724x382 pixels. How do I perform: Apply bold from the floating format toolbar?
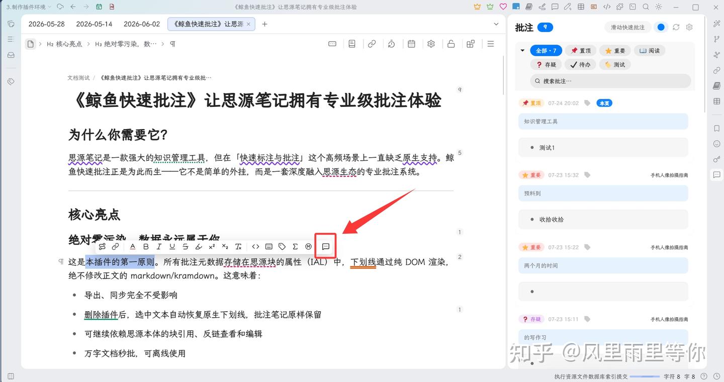[146, 246]
